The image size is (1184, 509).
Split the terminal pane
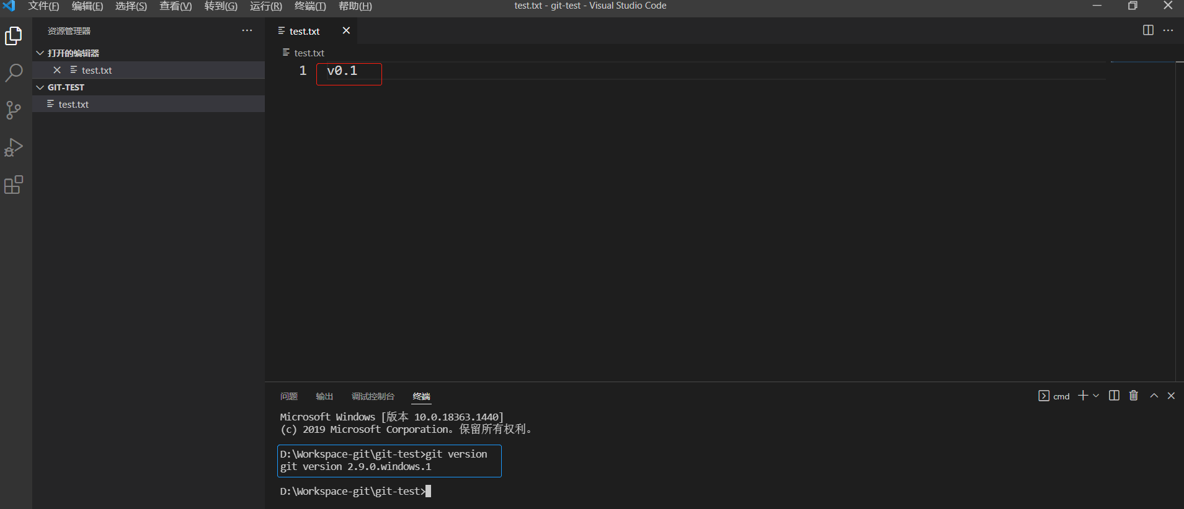pos(1114,396)
